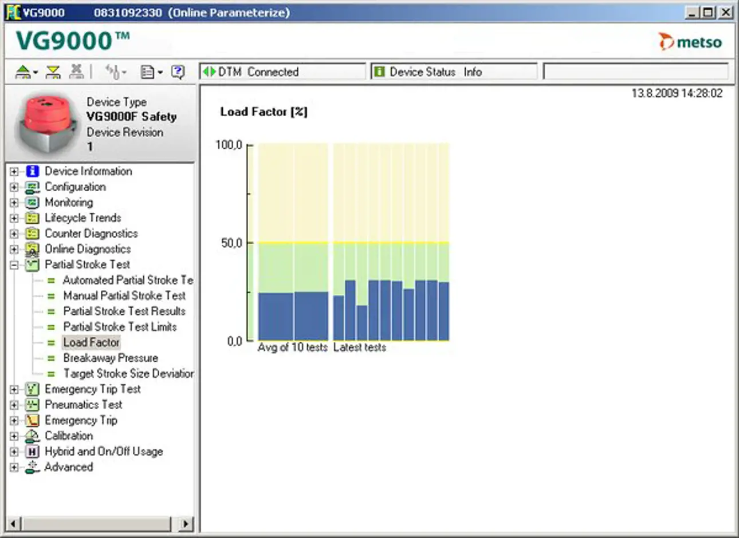
Task: Click the DTM Connected status text
Action: [258, 72]
